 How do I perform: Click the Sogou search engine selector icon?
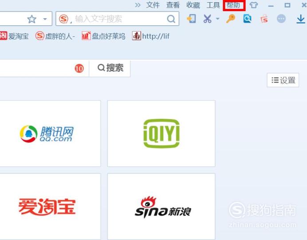point(63,19)
